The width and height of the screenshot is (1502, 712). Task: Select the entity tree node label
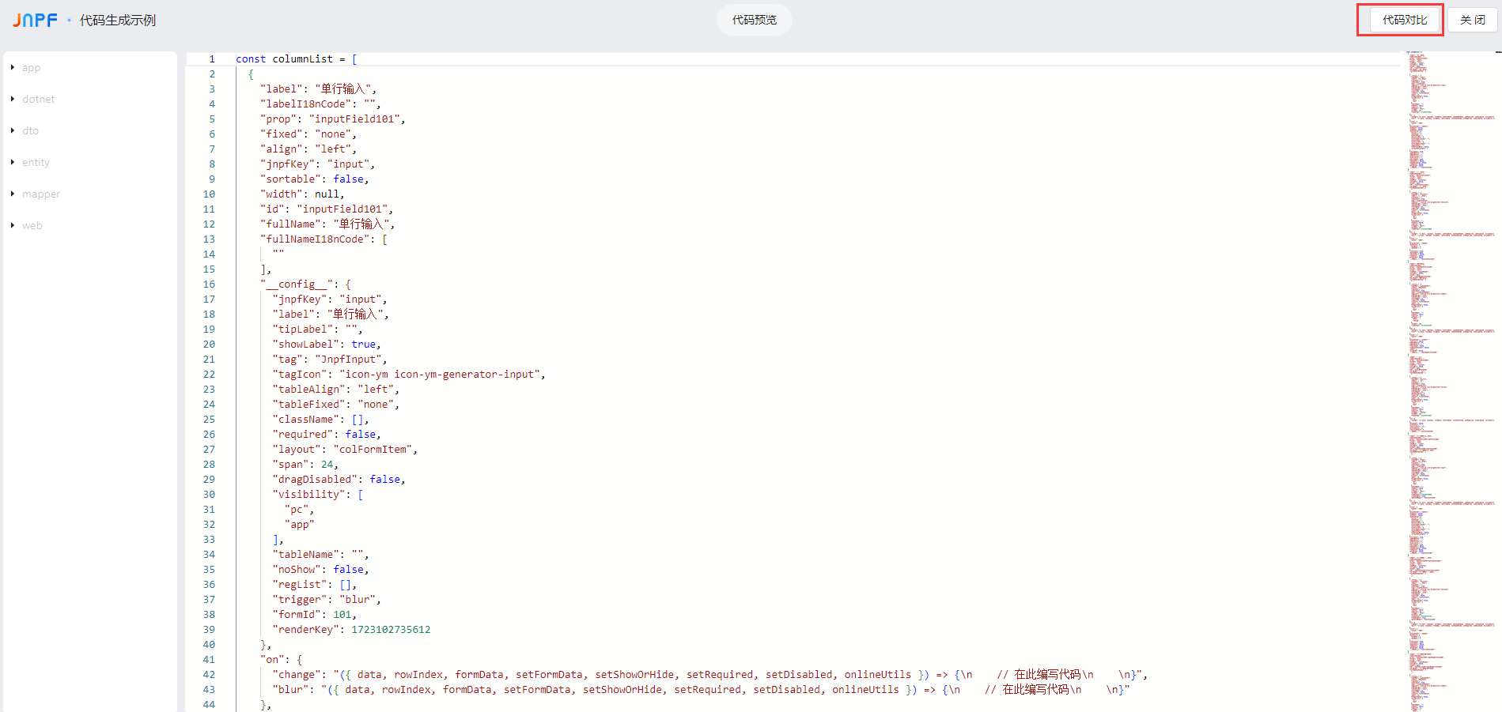pos(36,162)
